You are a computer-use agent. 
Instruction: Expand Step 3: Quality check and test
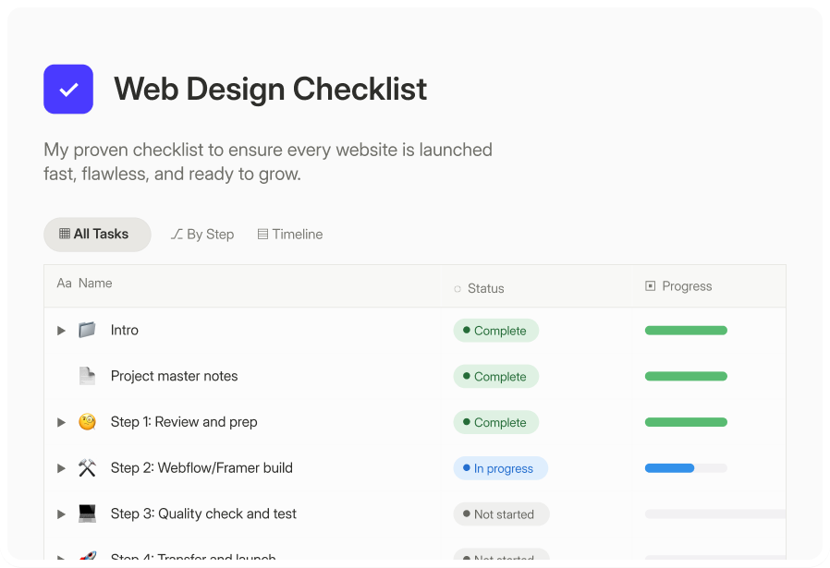61,514
